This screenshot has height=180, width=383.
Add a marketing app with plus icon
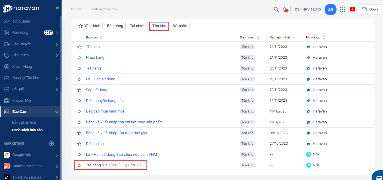pos(52,144)
